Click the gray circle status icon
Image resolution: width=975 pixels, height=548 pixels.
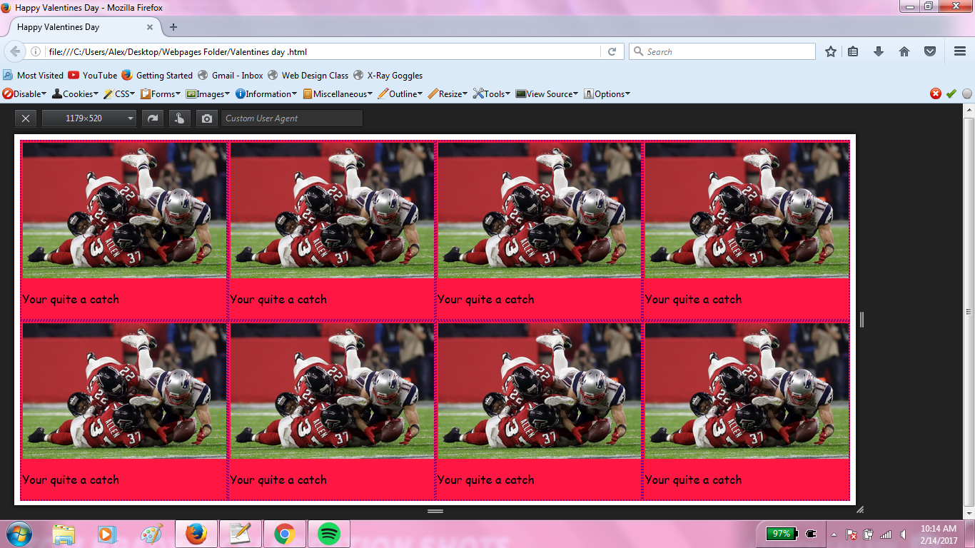tap(967, 93)
